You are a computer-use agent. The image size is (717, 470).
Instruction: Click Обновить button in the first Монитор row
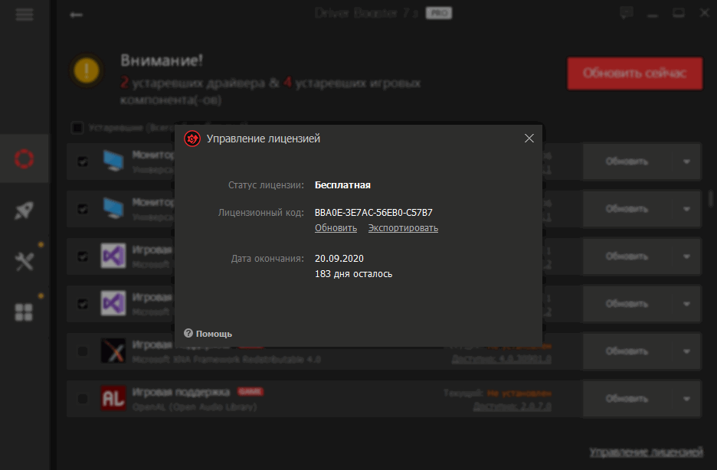coord(627,162)
